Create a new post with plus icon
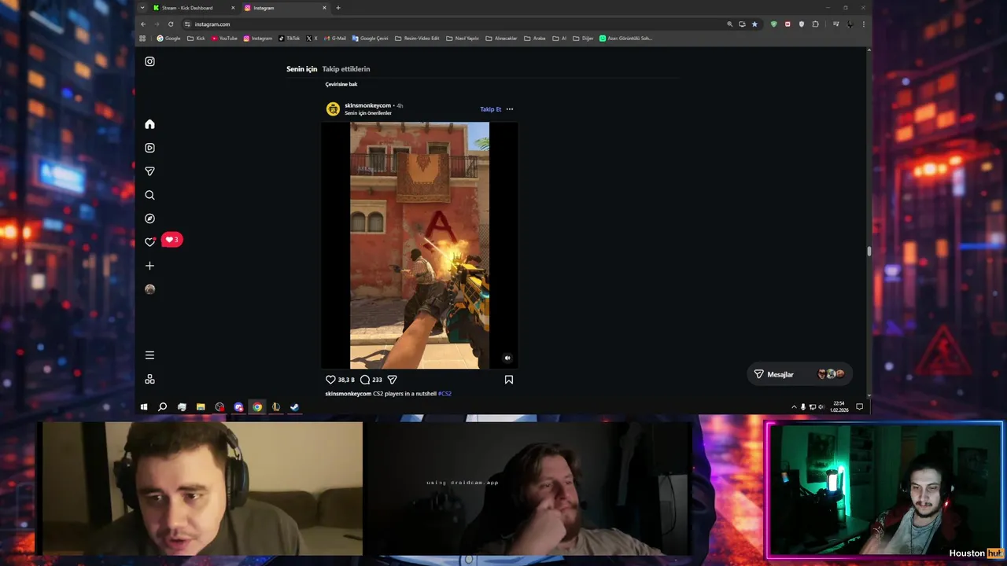 [149, 266]
